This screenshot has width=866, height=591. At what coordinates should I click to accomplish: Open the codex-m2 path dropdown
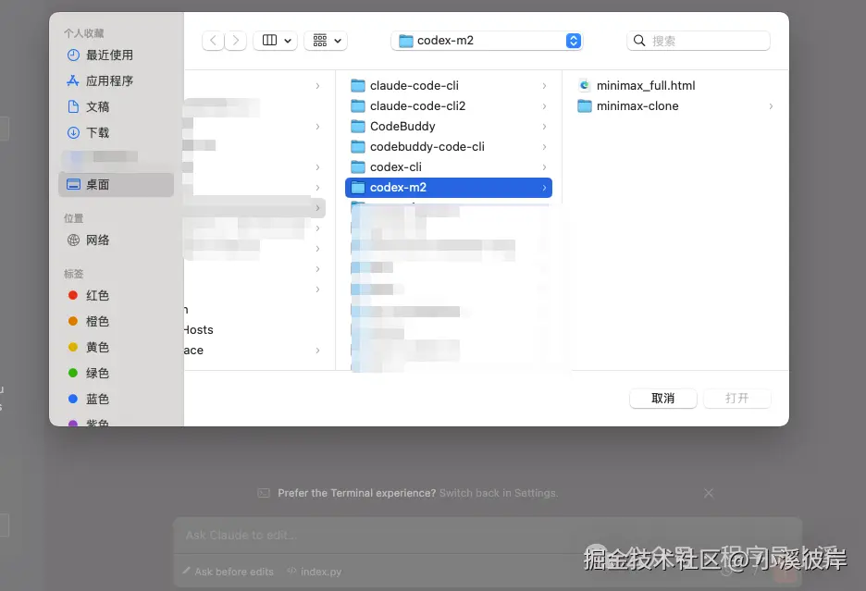tap(573, 40)
